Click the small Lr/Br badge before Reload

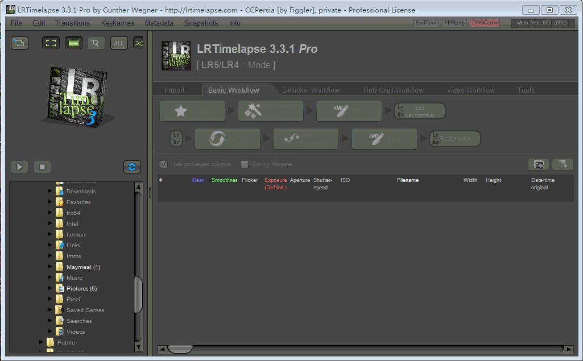[x=176, y=139]
